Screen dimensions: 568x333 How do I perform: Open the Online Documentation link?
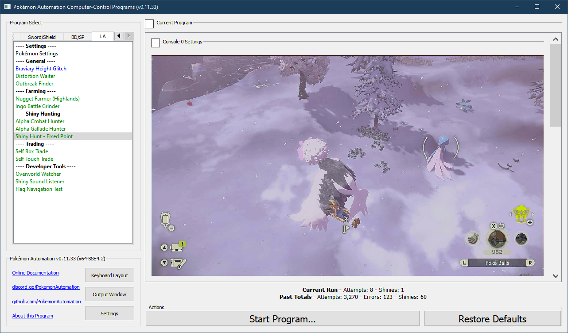coord(35,273)
